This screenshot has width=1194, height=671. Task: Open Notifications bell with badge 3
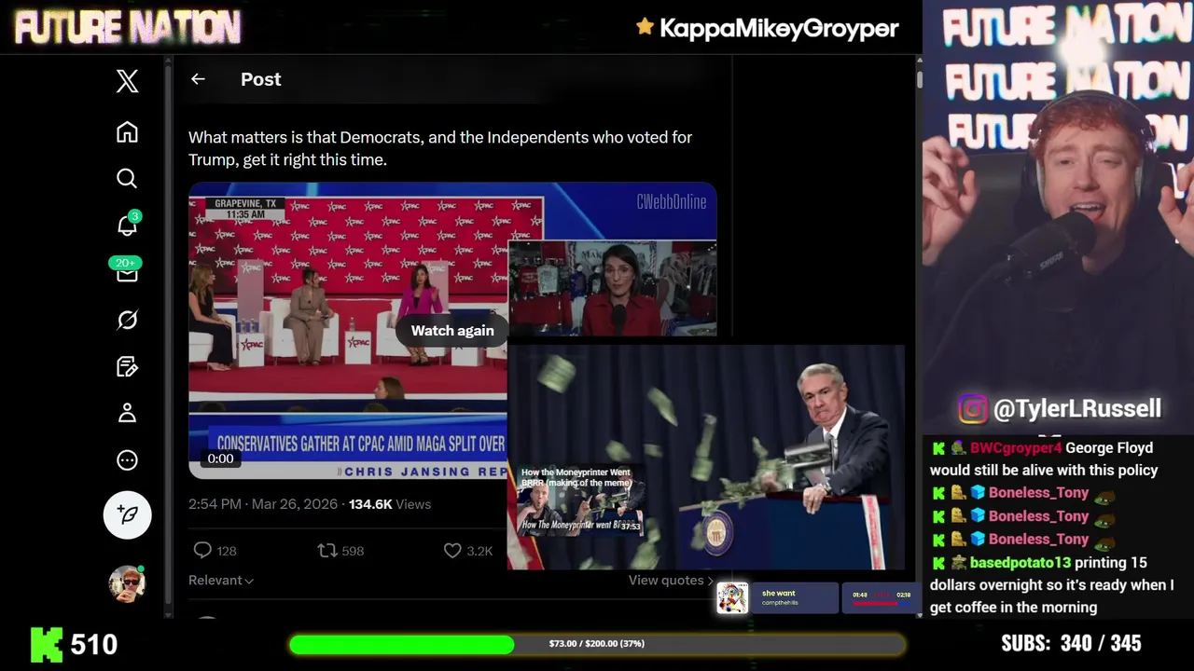pos(127,225)
